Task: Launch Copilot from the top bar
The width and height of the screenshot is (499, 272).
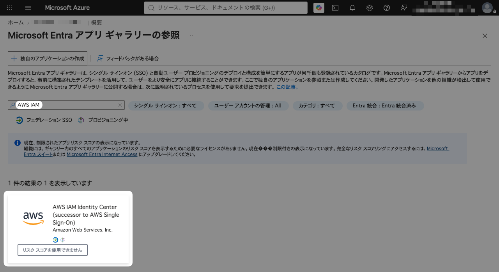Action: [319, 8]
